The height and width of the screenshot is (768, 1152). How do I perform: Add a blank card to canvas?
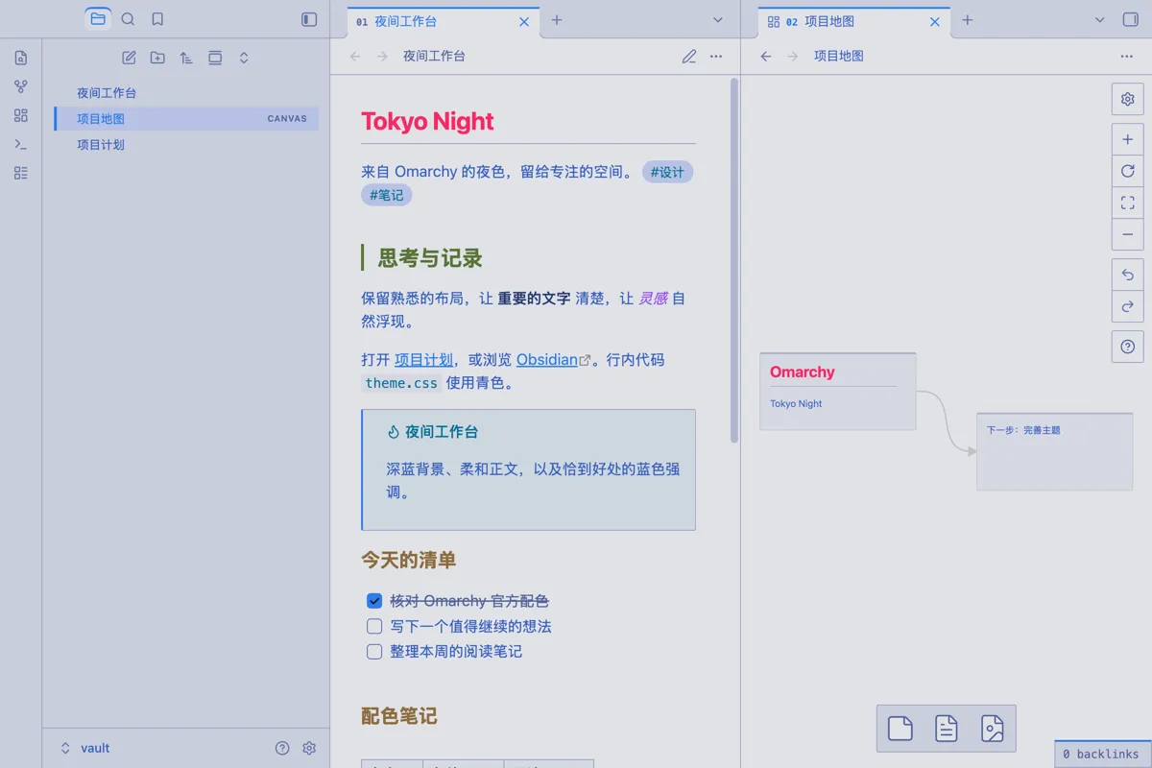900,729
